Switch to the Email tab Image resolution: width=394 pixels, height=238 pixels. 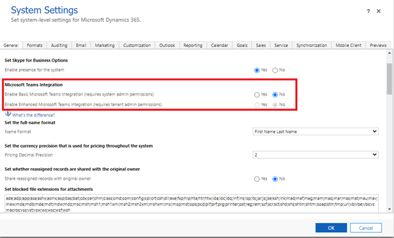81,45
